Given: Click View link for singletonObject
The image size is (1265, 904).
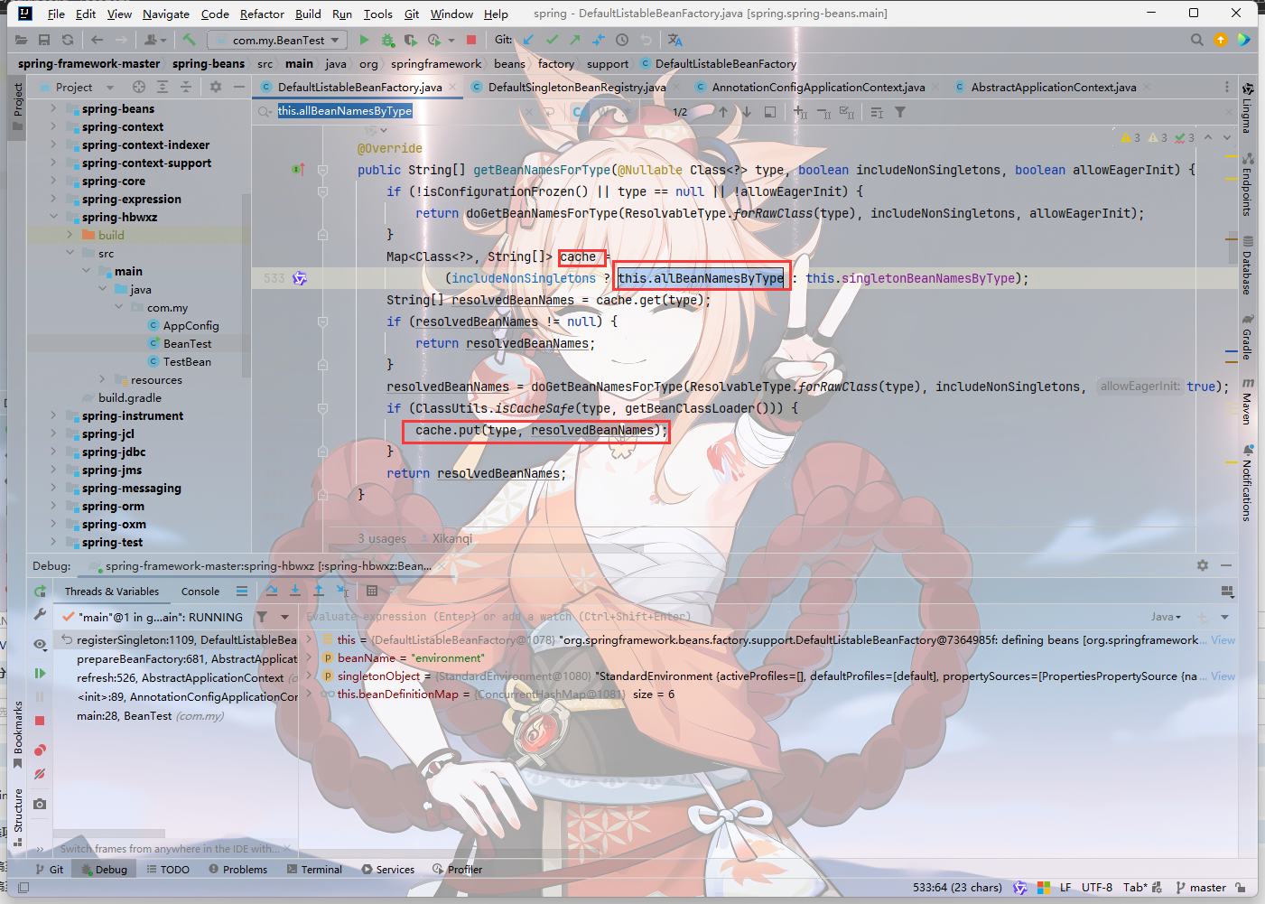Looking at the screenshot, I should [1223, 676].
